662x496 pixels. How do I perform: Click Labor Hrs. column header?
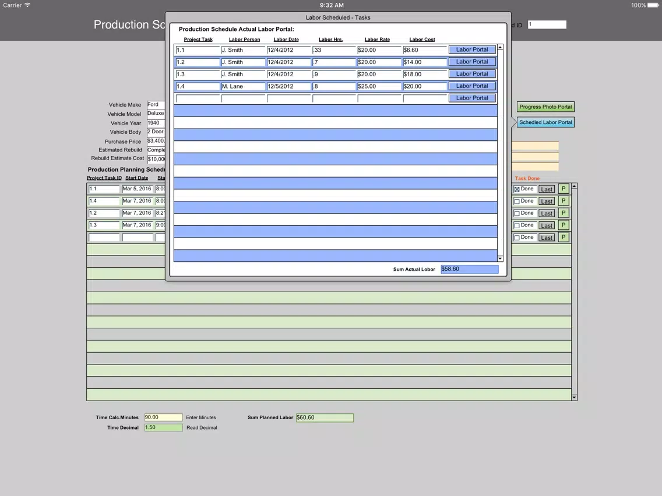330,40
